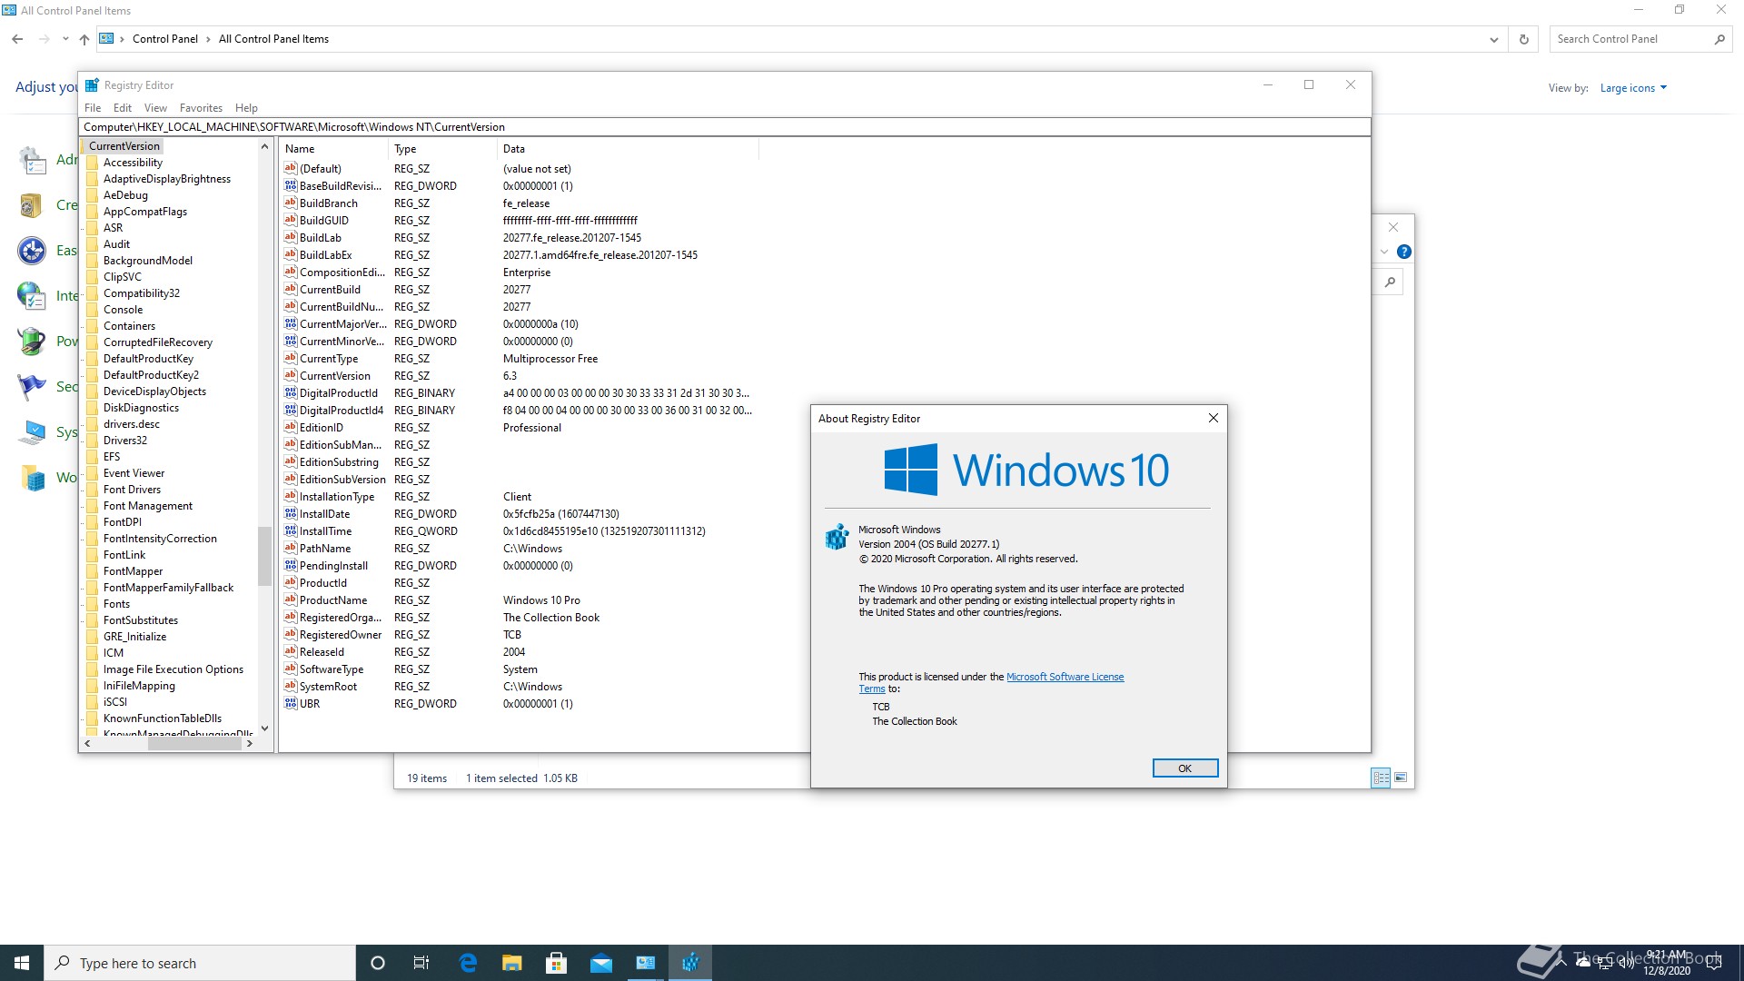Select the Registry Editor taskbar icon

(690, 963)
